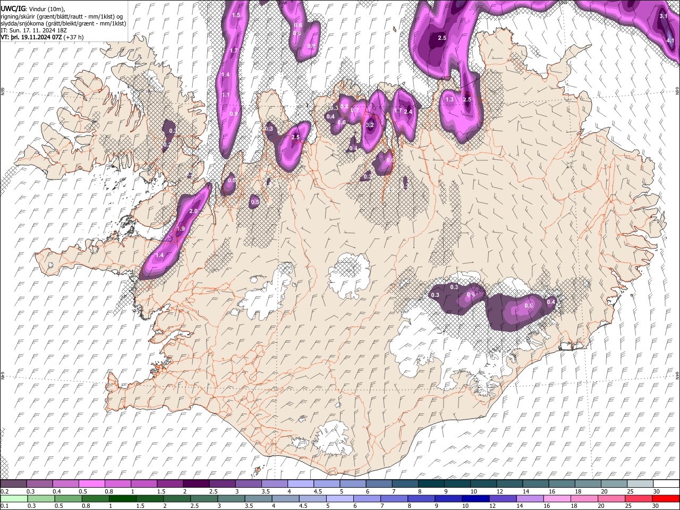680x510 pixels.
Task: Click the header title 'UWC/IG: Vindur (10m),'
Action: tap(32, 8)
